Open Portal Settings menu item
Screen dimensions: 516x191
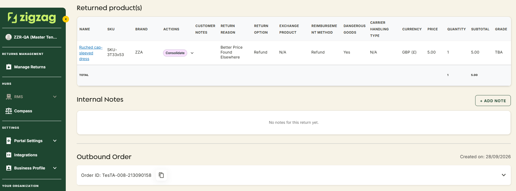28,141
